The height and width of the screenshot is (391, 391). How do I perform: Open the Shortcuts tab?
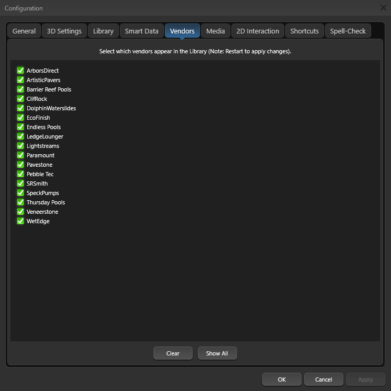[304, 31]
